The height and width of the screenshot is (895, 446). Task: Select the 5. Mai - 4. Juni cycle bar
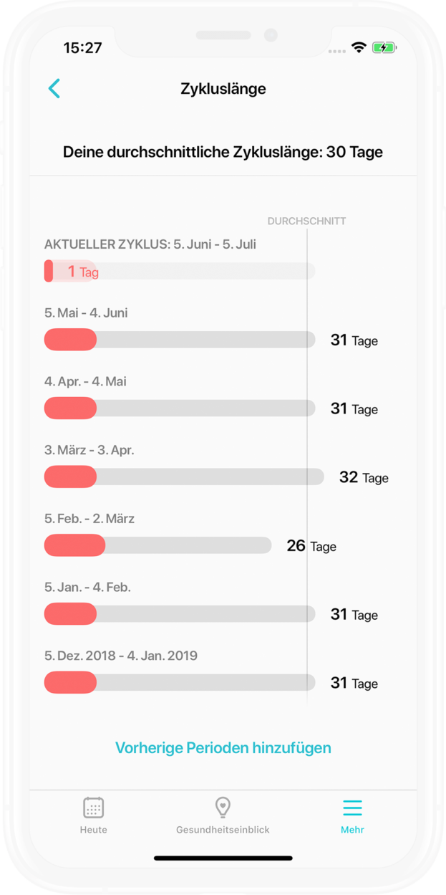[x=180, y=340]
